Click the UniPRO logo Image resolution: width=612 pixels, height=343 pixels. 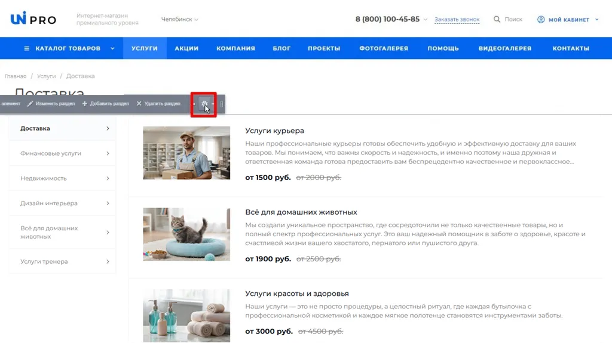[33, 19]
